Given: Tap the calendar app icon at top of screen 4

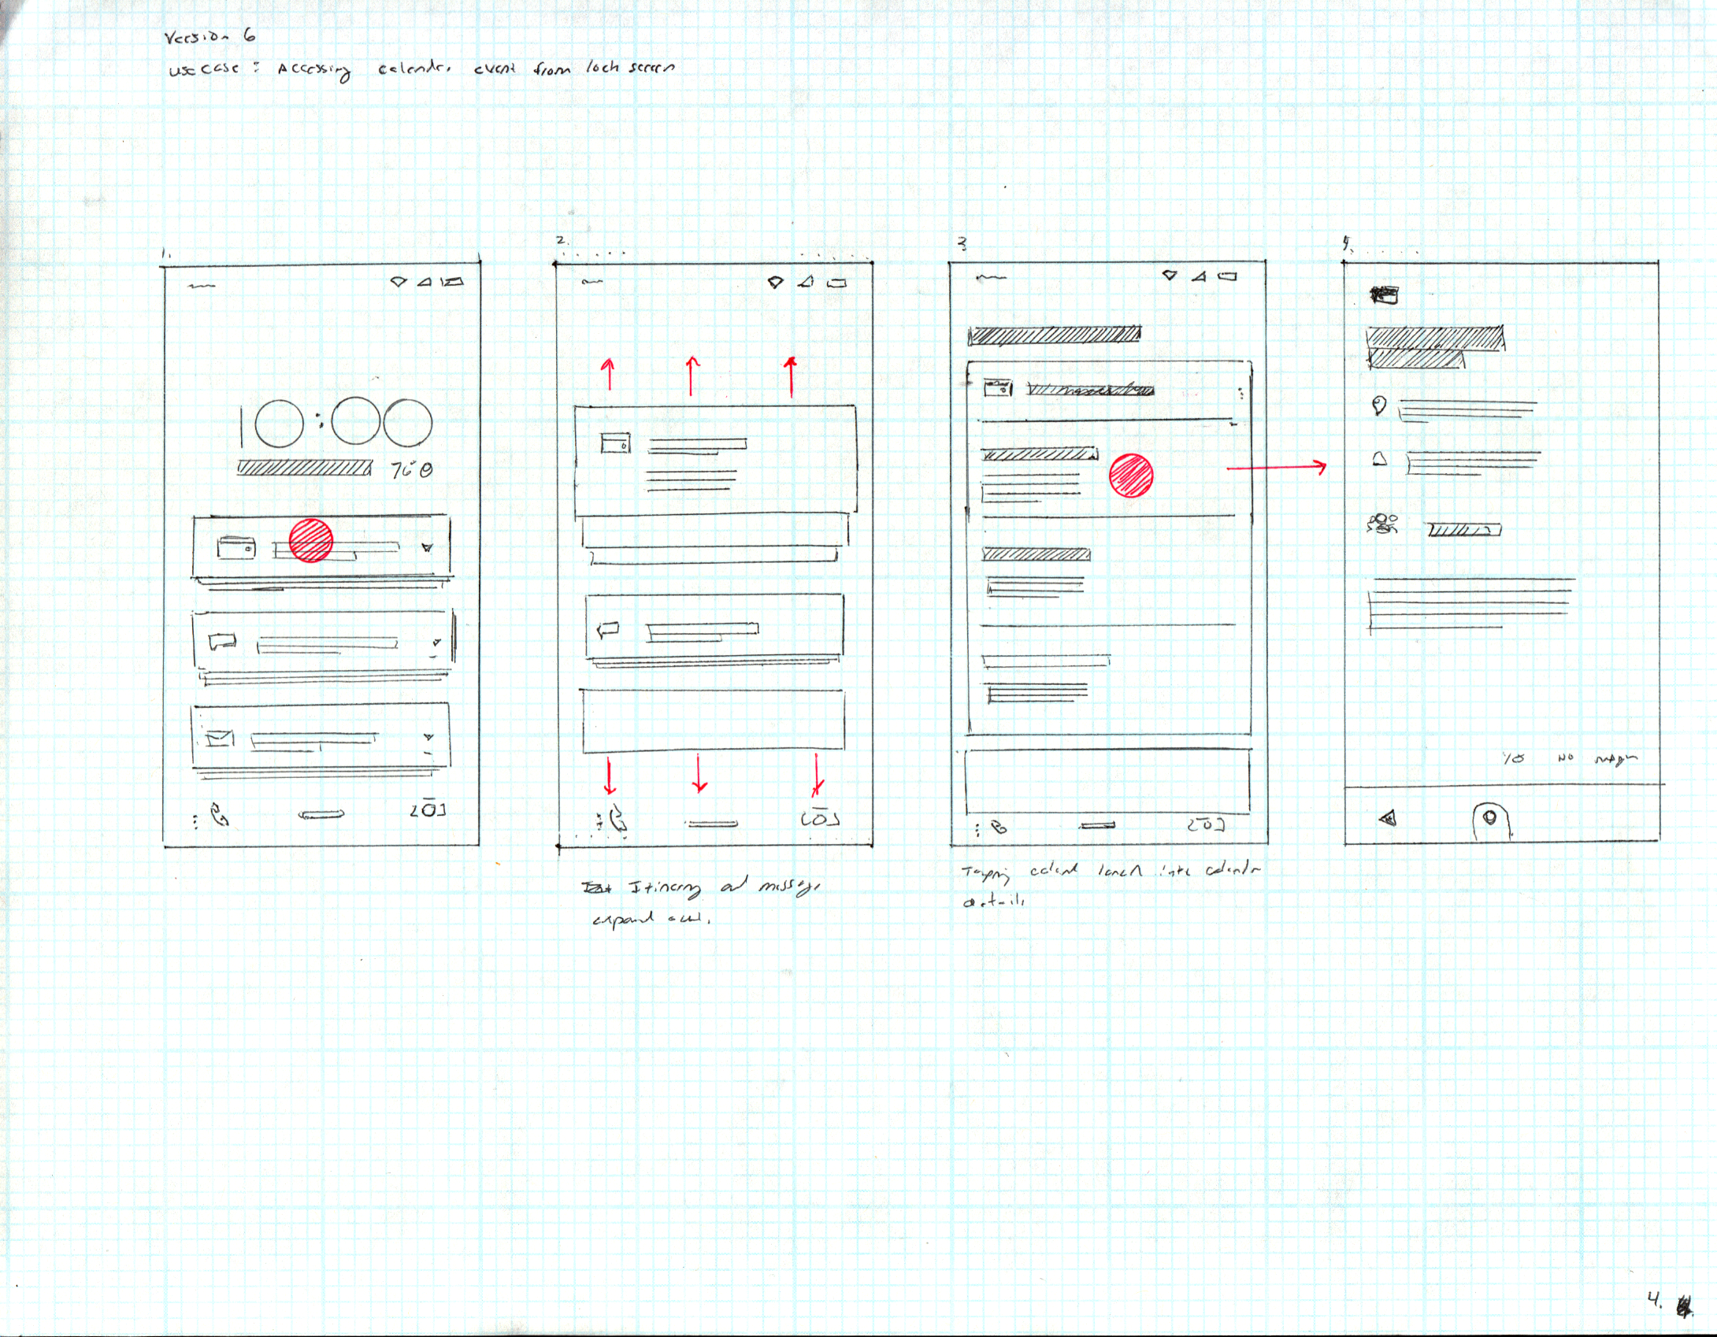Looking at the screenshot, I should 1385,295.
